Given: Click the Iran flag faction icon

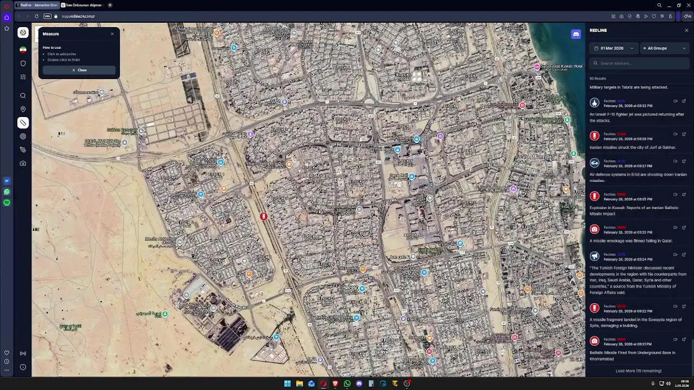Looking at the screenshot, I should (x=23, y=50).
